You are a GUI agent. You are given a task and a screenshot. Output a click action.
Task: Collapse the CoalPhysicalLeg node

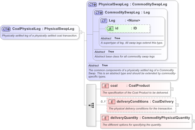click(81, 32)
